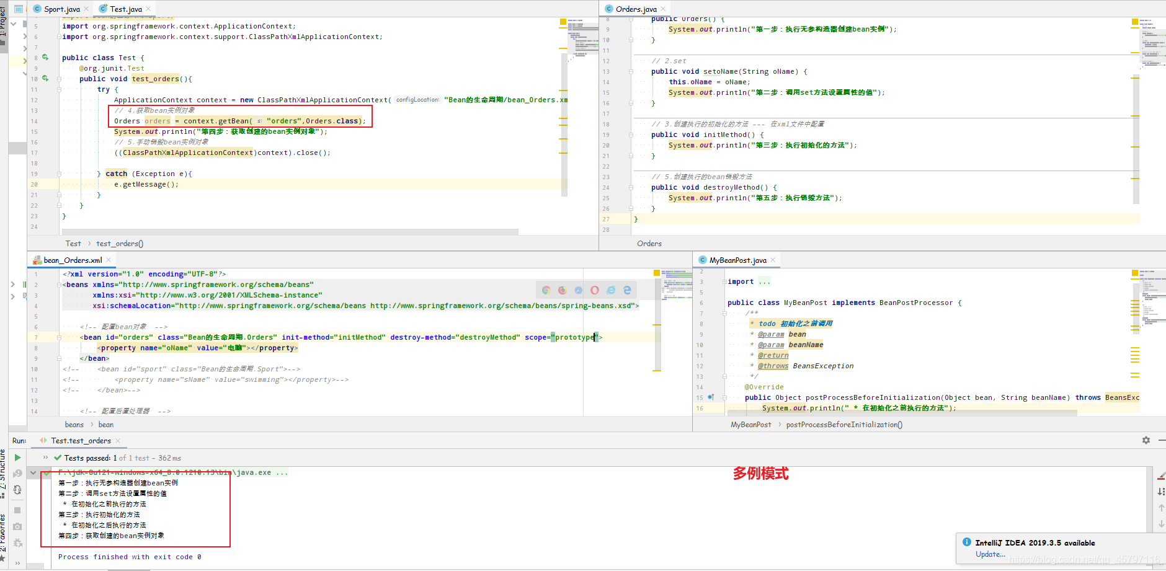Fold the orders bean element at line 7

[59, 337]
